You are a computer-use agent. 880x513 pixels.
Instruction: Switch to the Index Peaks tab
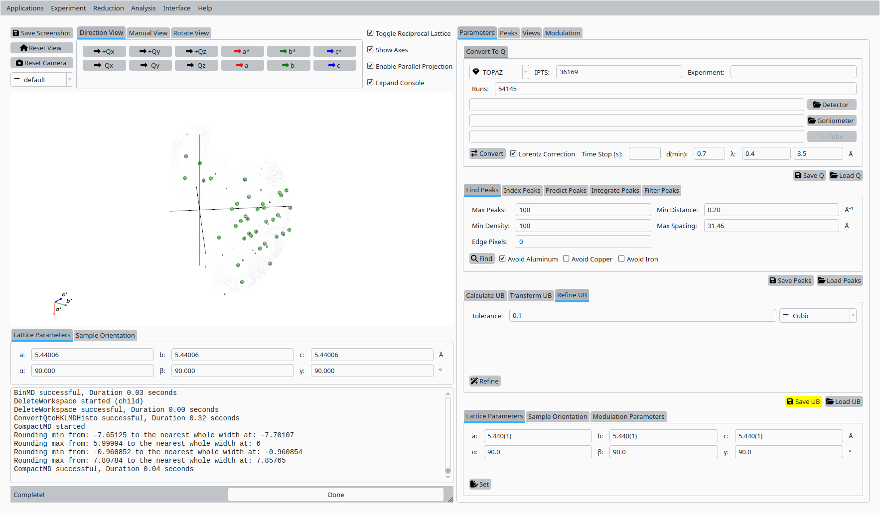pyautogui.click(x=522, y=190)
